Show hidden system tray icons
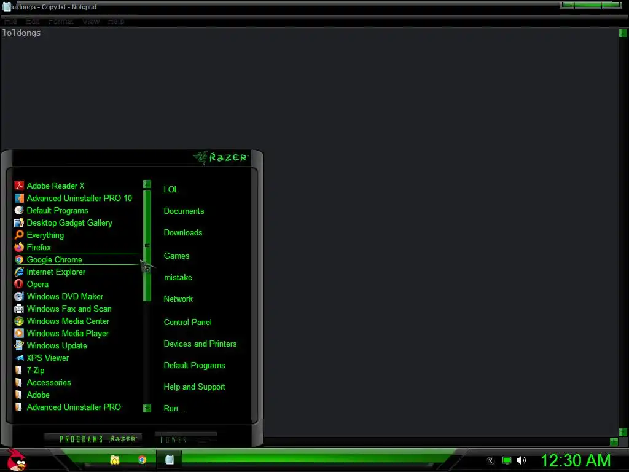The image size is (629, 472). (490, 461)
